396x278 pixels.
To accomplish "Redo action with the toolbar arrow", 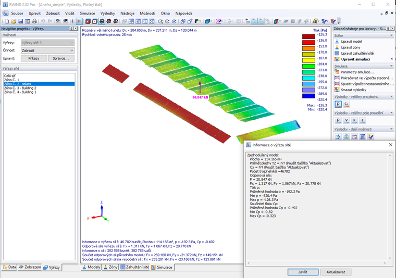I will click(x=50, y=21).
